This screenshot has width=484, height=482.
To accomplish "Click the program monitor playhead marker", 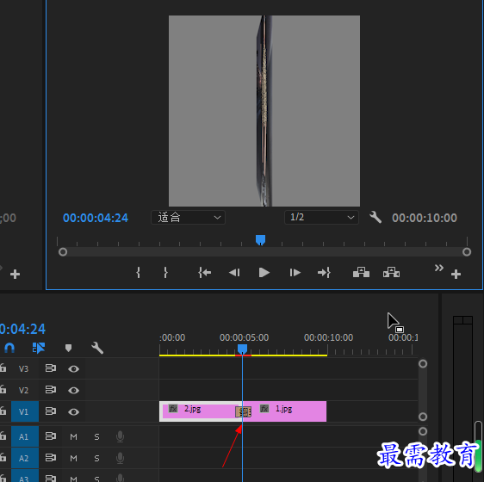I will (261, 240).
